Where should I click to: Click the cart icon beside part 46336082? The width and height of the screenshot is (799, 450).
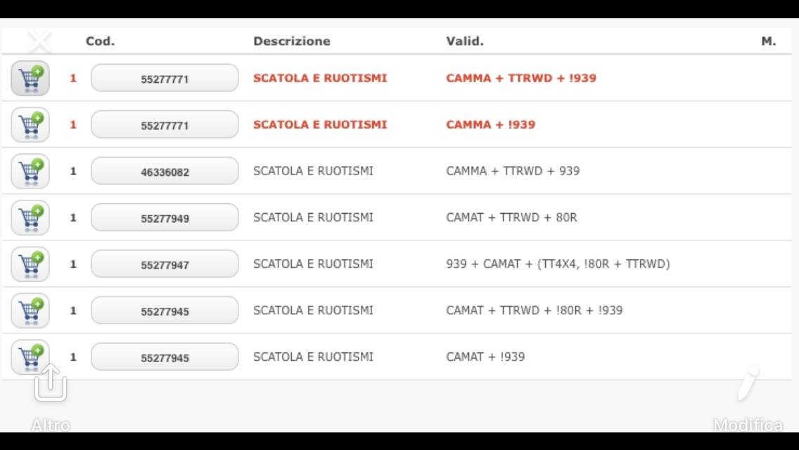tap(30, 171)
